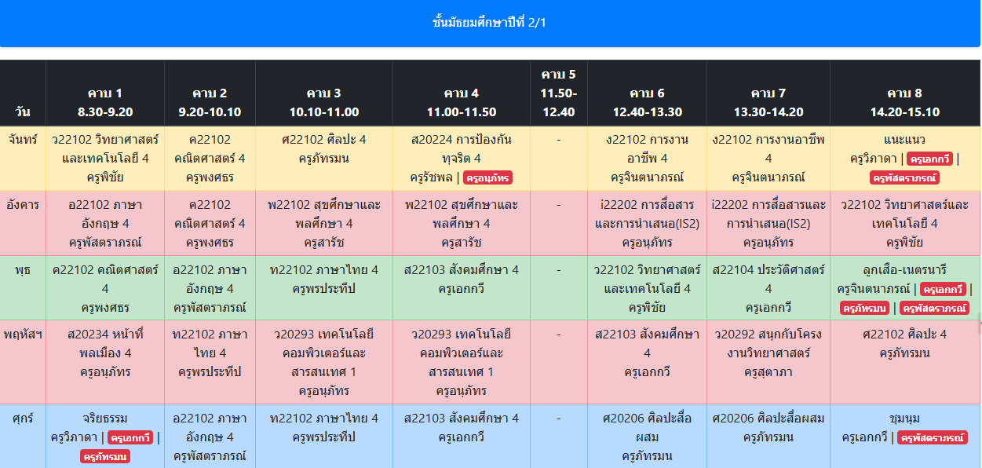
Task: Click Tuesday's อ22102 ภาษาอังกฤษ 4 cell
Action: tap(105, 223)
